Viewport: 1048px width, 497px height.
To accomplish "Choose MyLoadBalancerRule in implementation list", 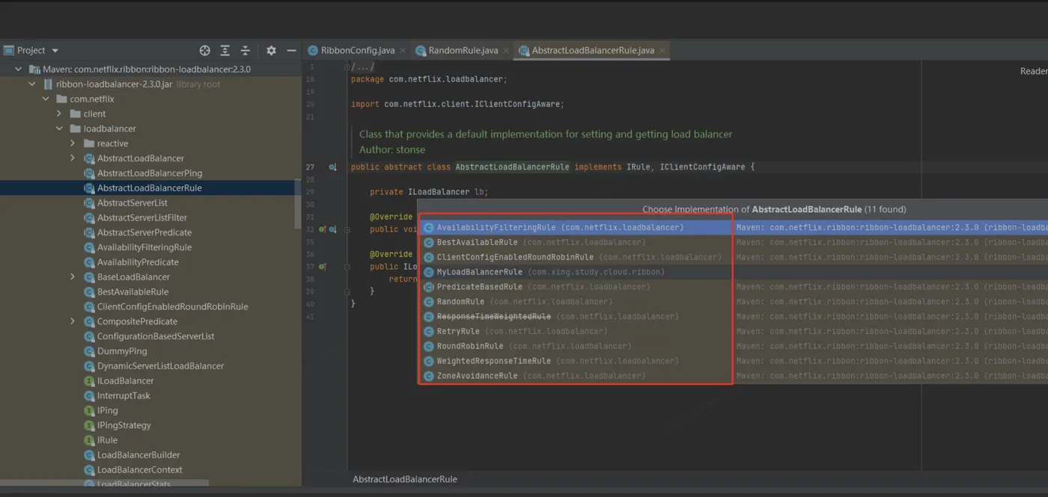I will [x=479, y=272].
